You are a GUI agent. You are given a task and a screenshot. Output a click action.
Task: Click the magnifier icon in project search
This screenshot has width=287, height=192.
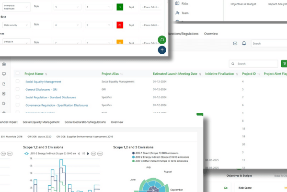pyautogui.click(x=233, y=64)
